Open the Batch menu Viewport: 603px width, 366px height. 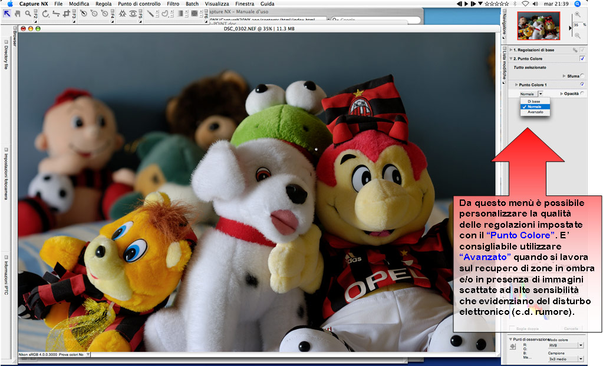click(192, 4)
